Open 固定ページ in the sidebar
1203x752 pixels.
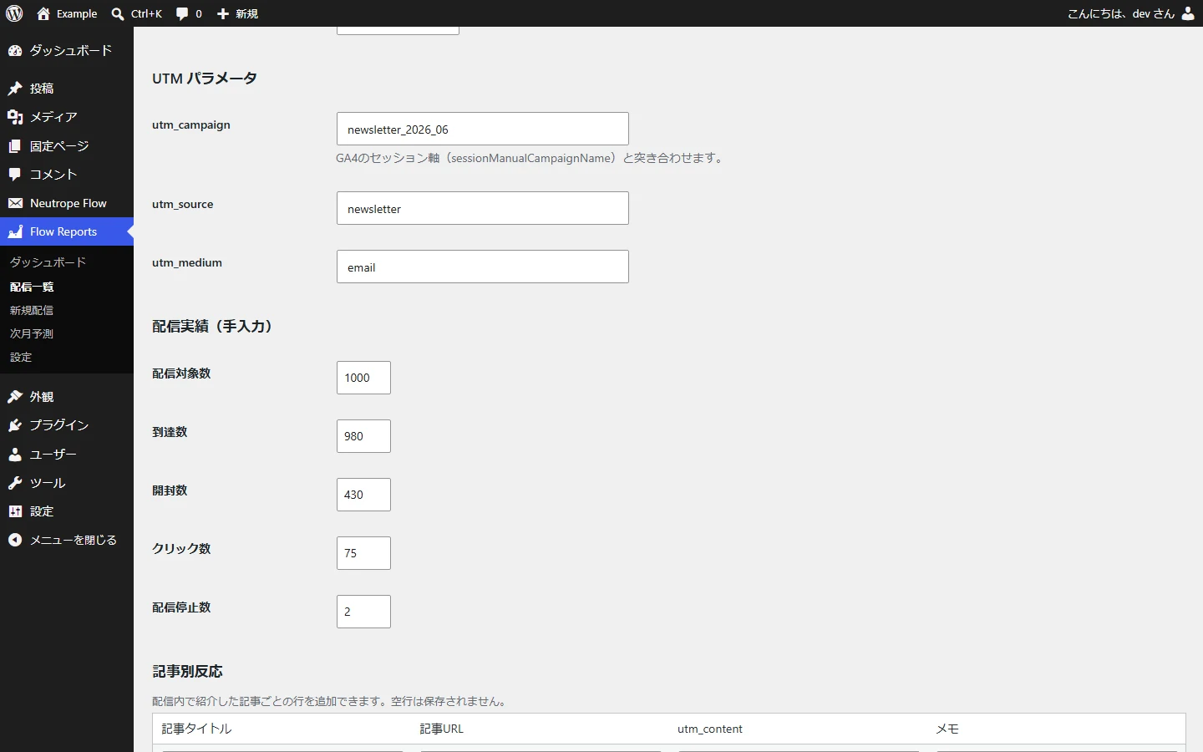[67, 146]
